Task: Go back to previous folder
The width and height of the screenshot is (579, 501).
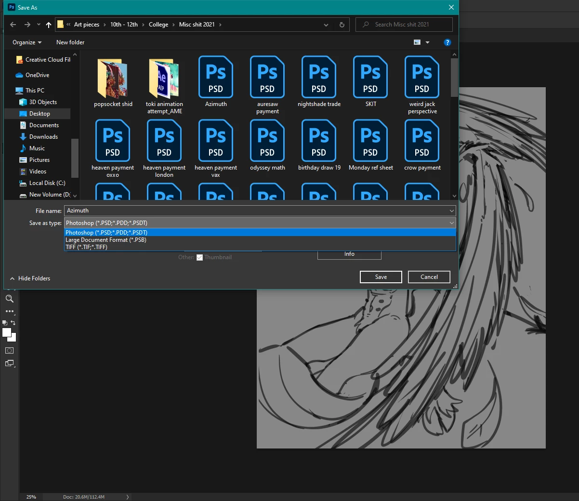Action: click(x=13, y=25)
